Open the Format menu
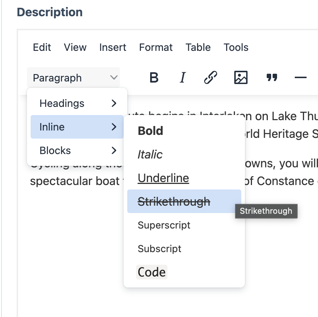 (156, 47)
